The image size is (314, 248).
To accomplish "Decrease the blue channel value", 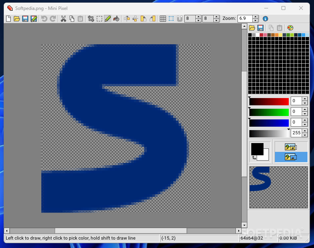I will (x=305, y=124).
